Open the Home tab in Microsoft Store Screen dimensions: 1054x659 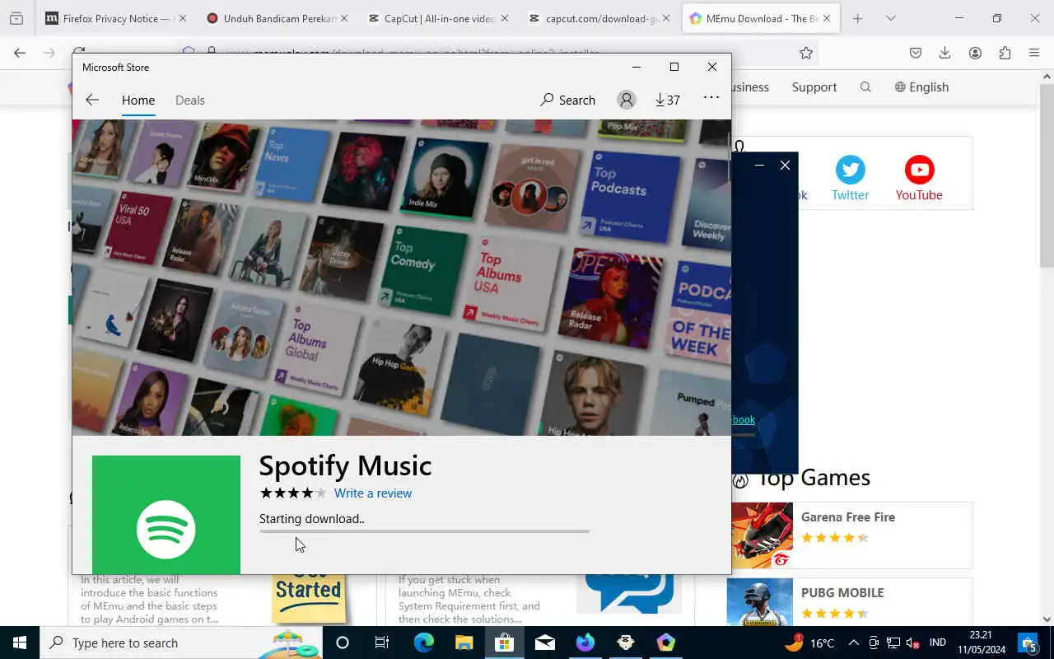(x=138, y=100)
